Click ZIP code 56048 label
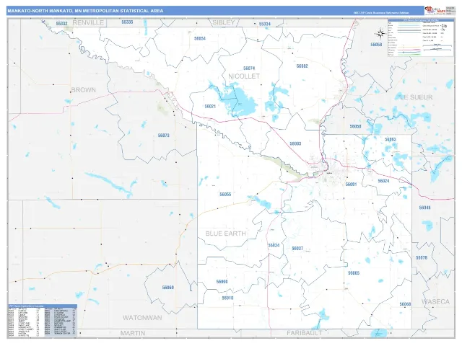This screenshot has width=462, height=346. pyautogui.click(x=424, y=208)
